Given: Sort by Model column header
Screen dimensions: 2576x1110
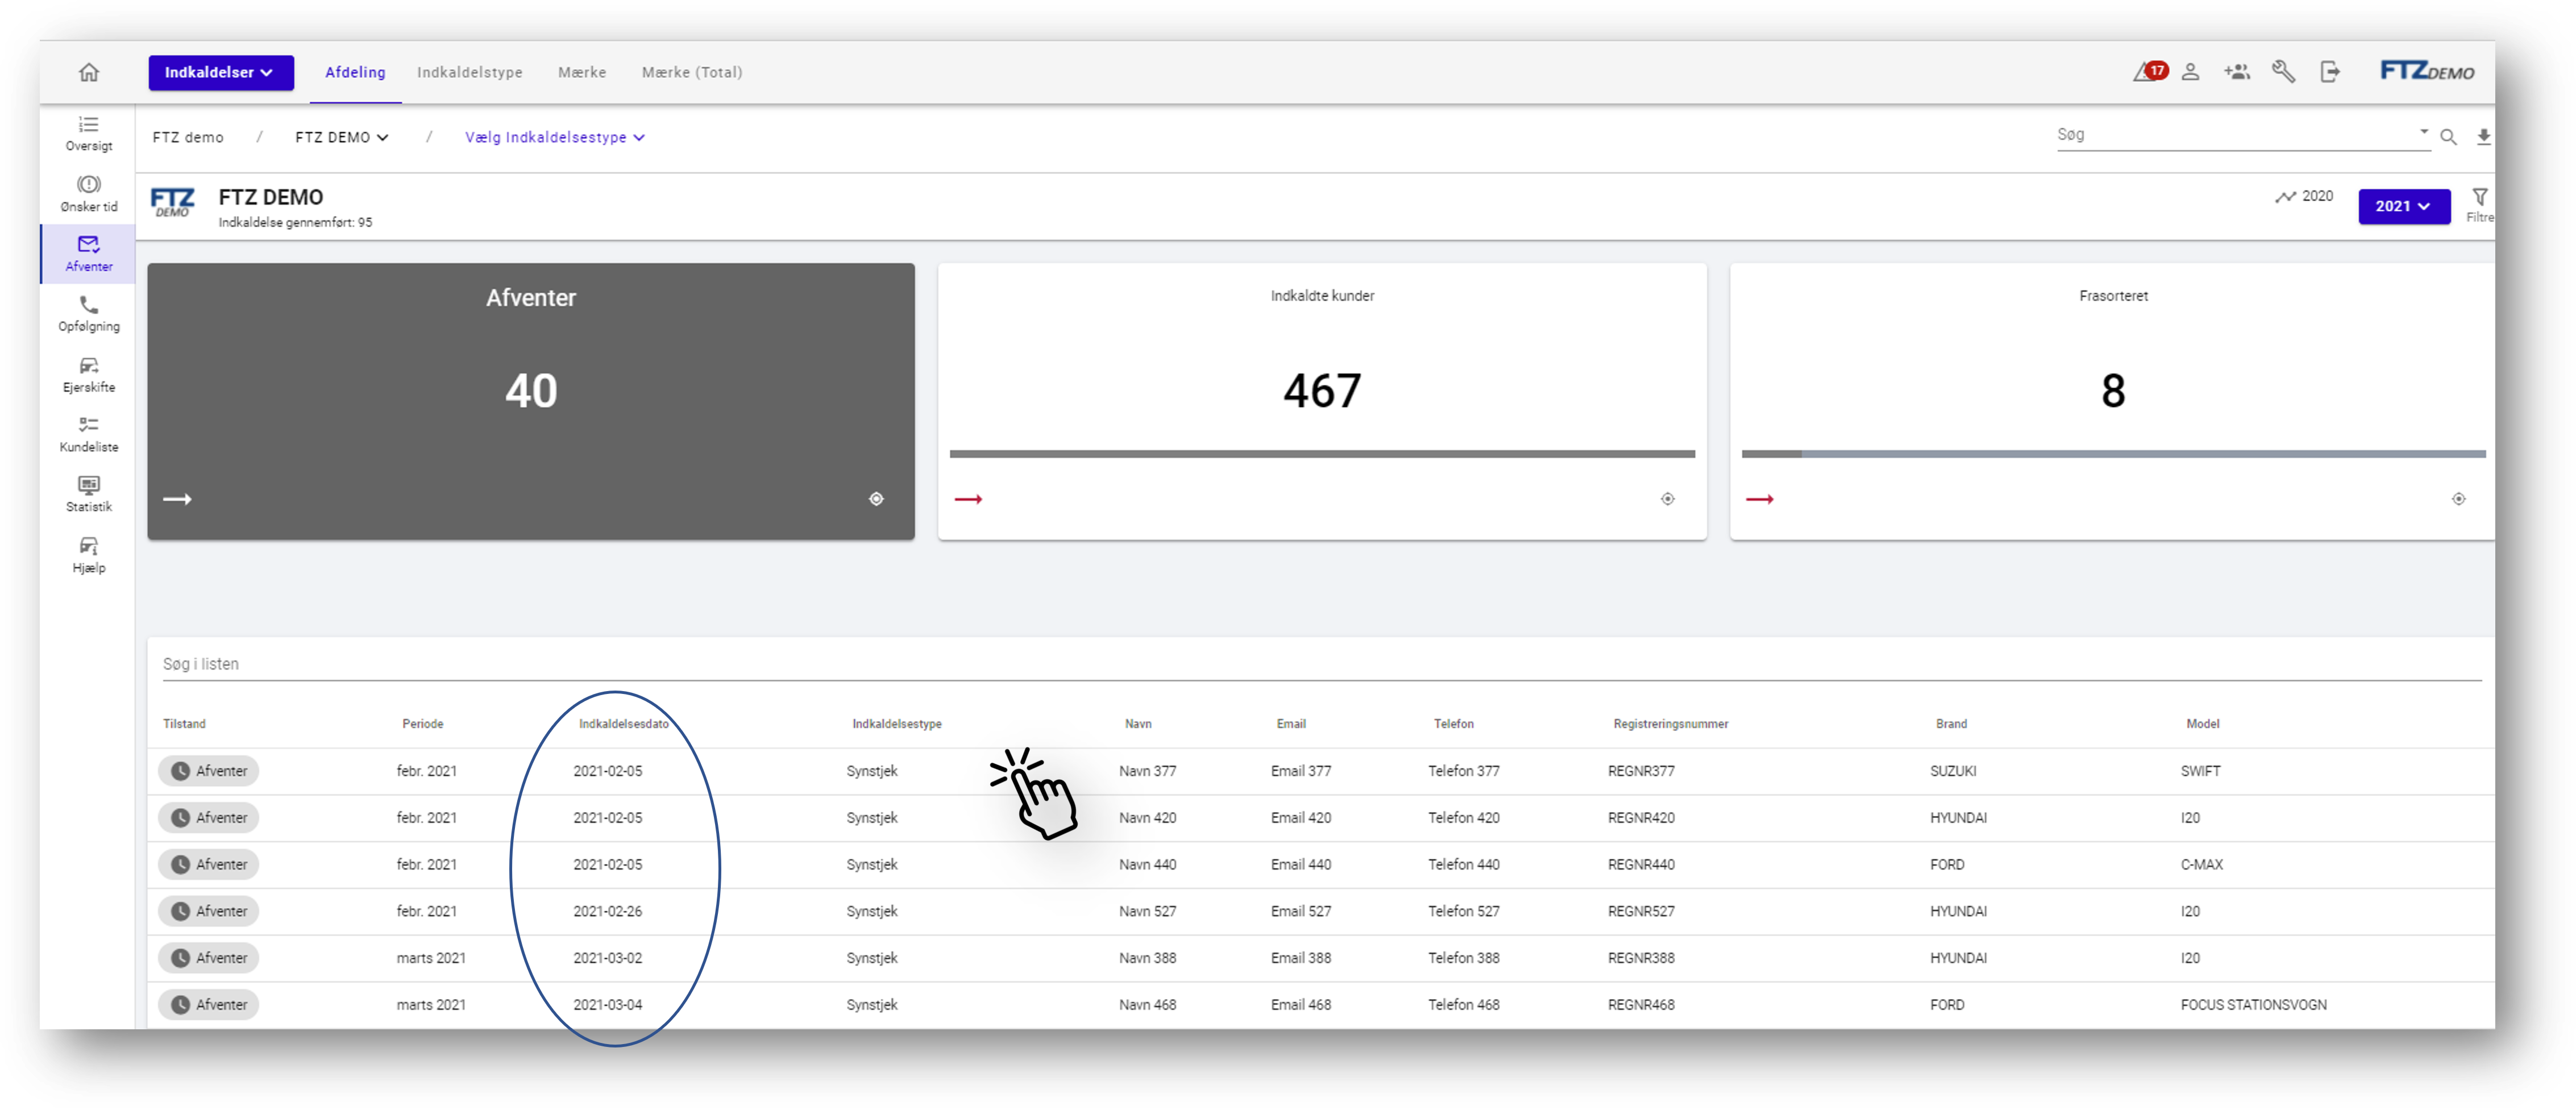Looking at the screenshot, I should click(x=2202, y=724).
